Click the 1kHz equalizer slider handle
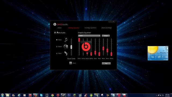Viewport: 172px width, 97px height. (95, 53)
